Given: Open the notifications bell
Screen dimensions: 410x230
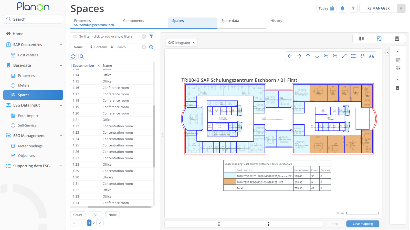Looking at the screenshot, I should pos(342,8).
